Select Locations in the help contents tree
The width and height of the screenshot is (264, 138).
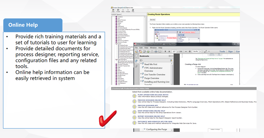point(120,17)
